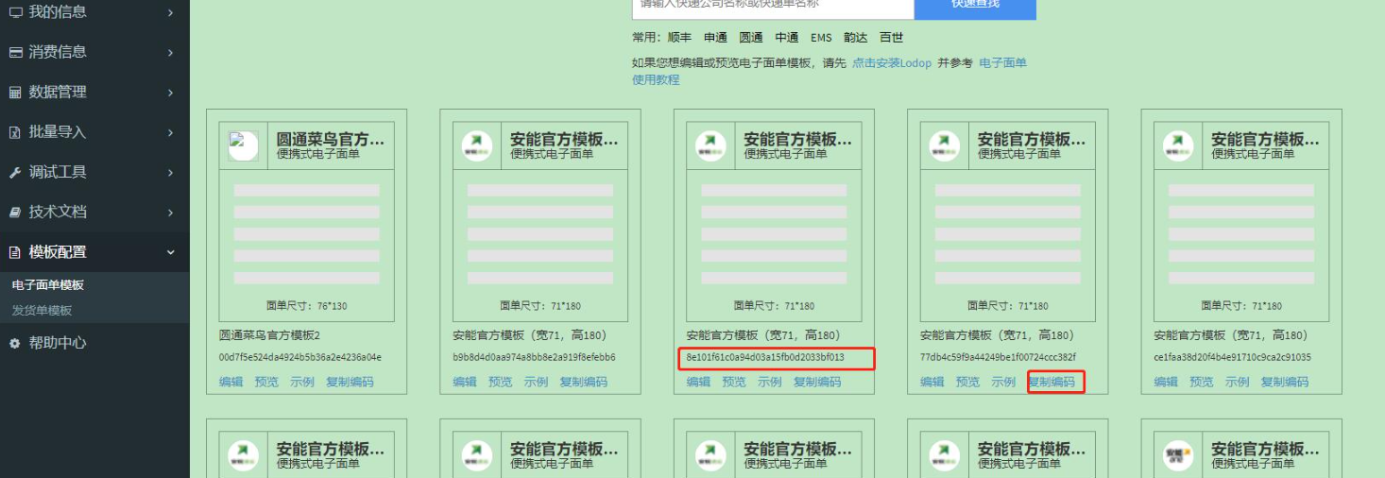The image size is (1385, 478).
Task: Expand the 批量导入 chevron
Action: click(x=170, y=132)
